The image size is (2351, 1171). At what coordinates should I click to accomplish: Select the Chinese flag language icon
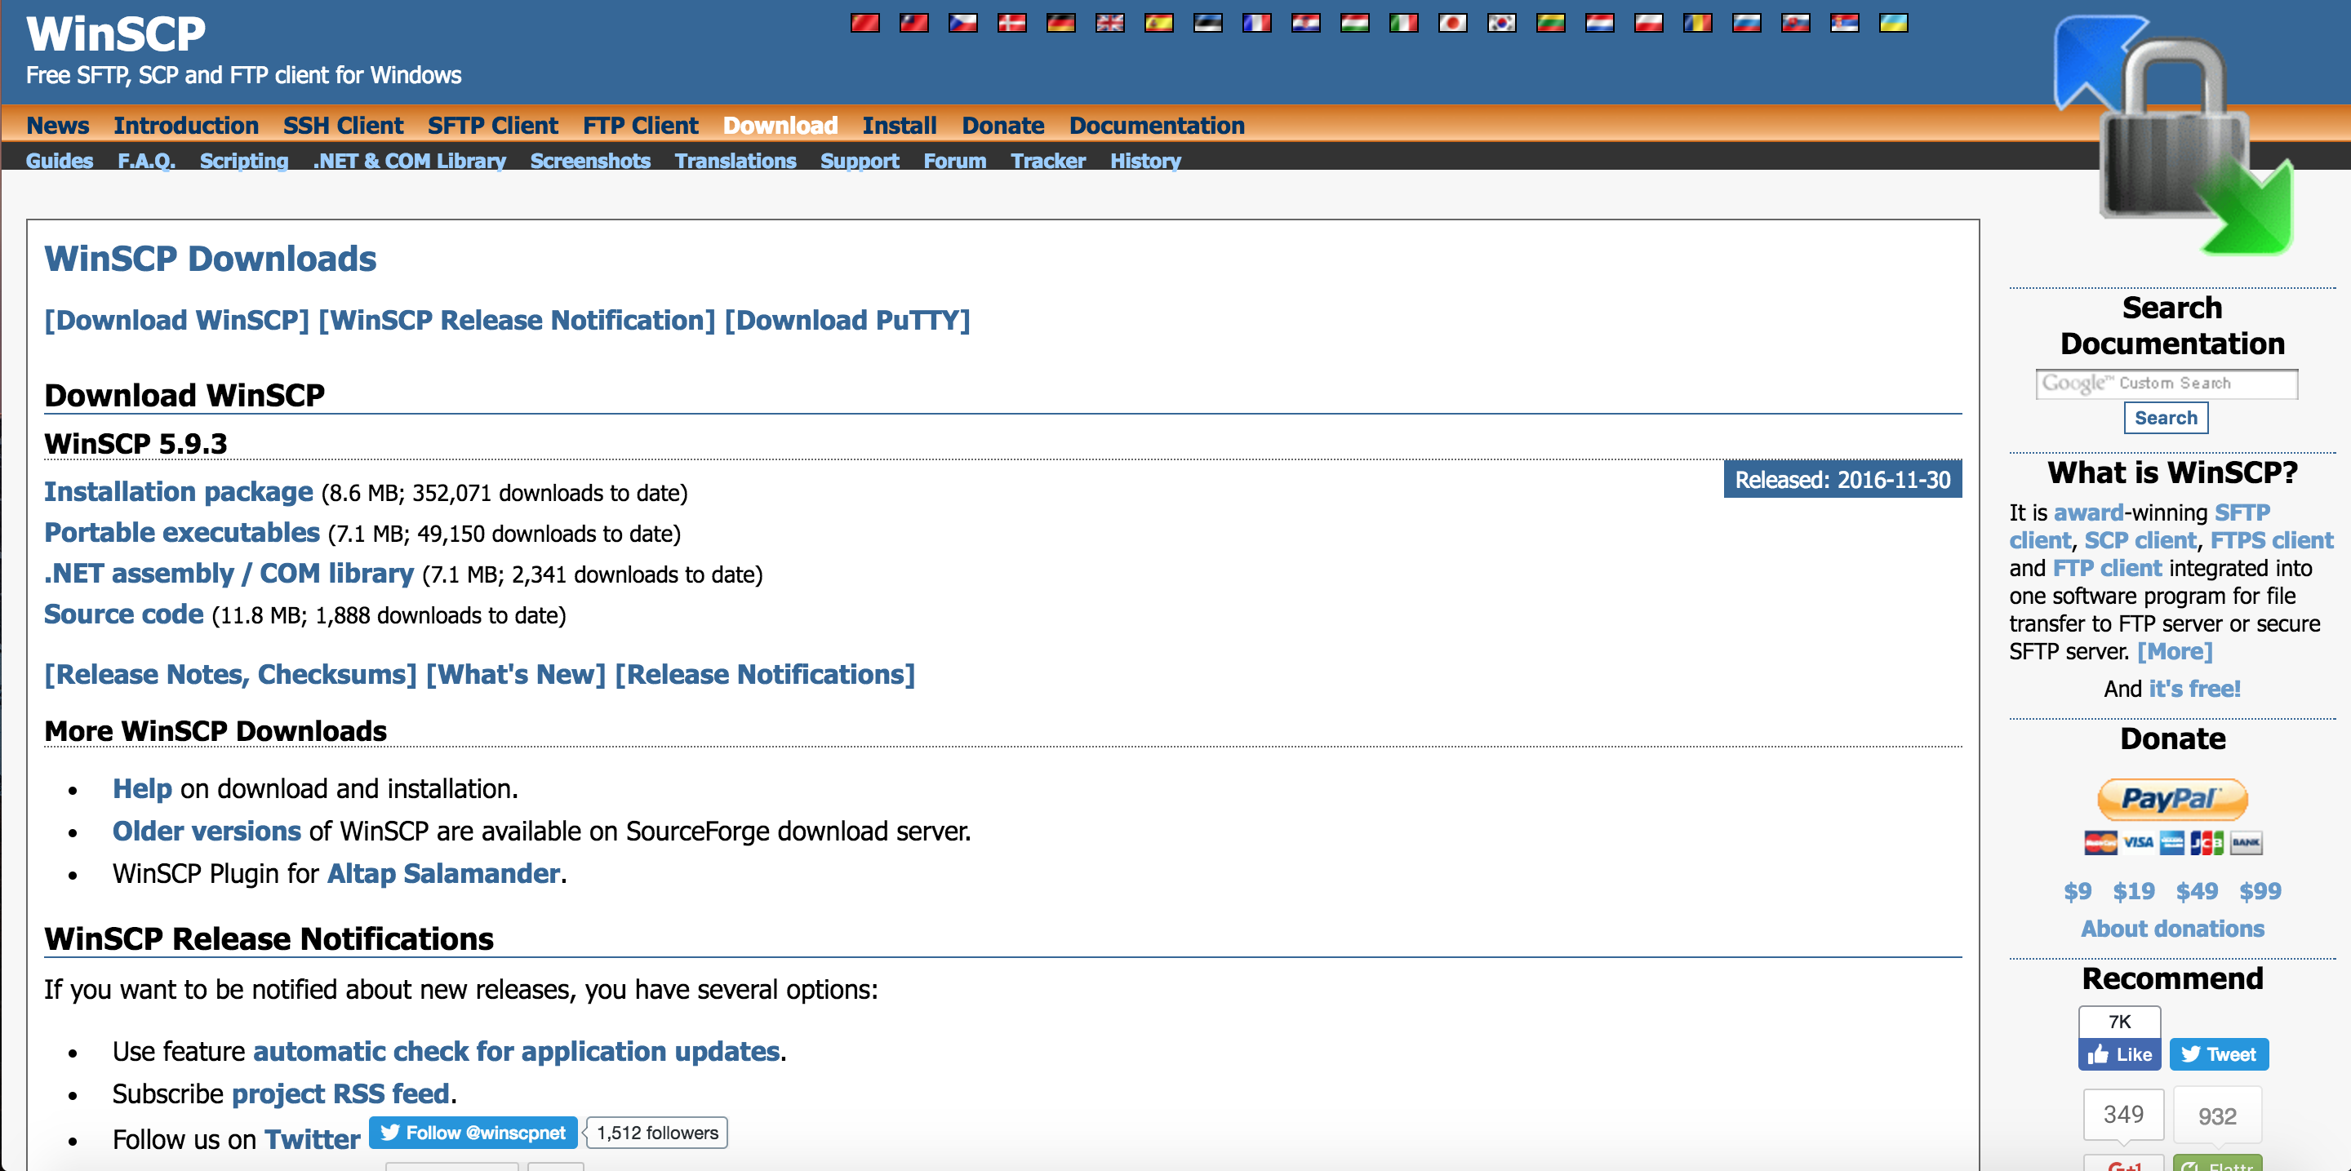click(x=864, y=23)
